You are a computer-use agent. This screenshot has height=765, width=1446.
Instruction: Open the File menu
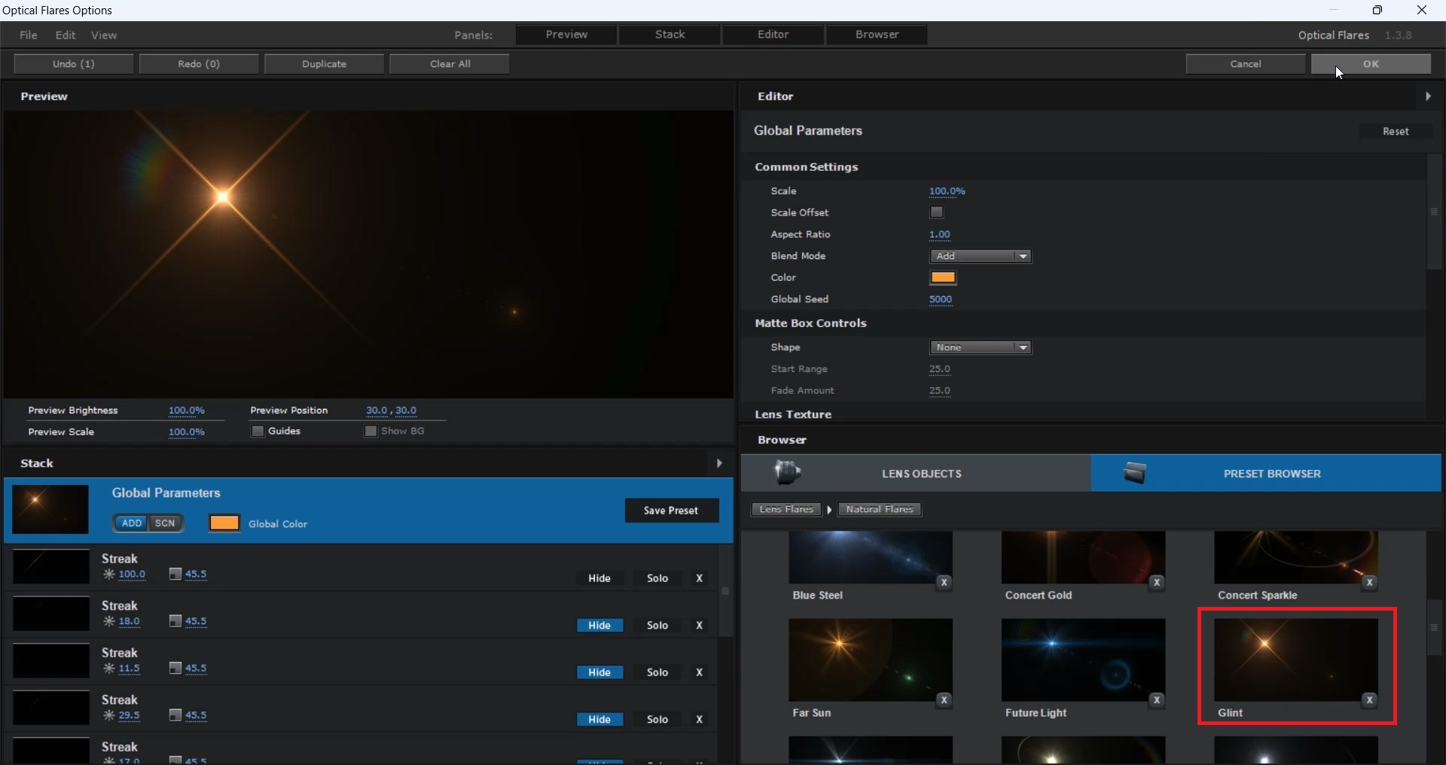pos(29,35)
